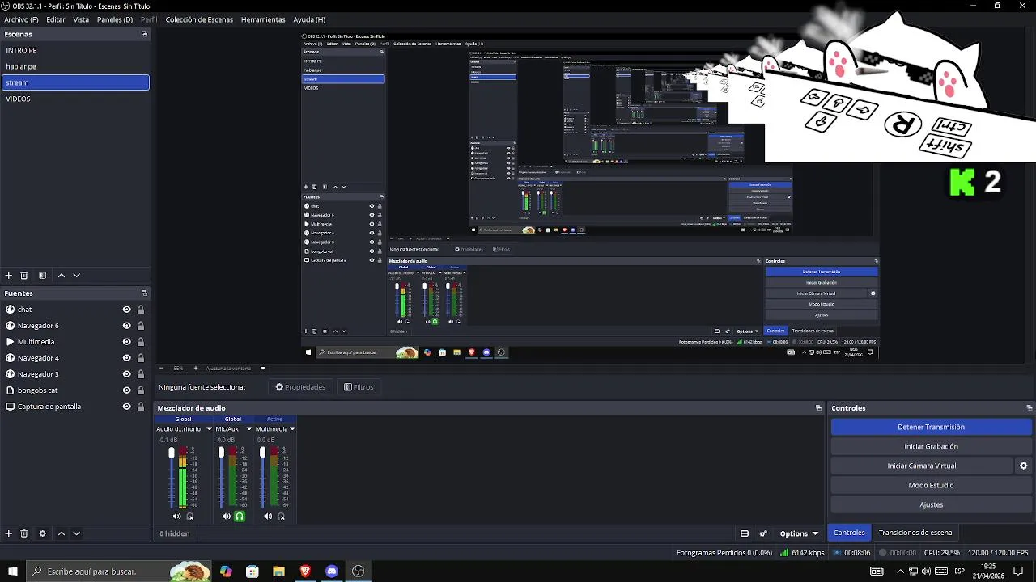Open Brave browser in taskbar

tap(305, 571)
